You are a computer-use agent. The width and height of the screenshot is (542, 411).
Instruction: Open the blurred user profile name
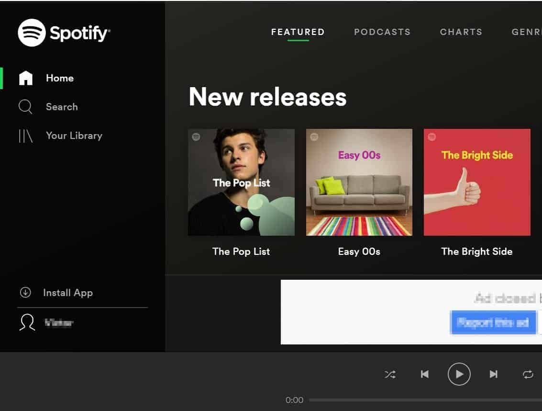point(59,323)
